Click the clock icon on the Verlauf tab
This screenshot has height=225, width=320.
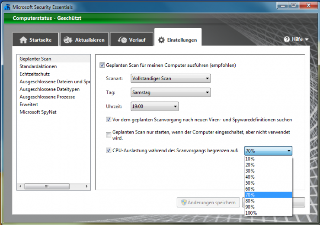tap(122, 40)
